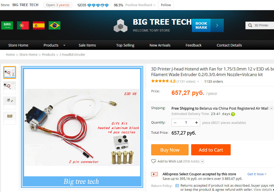Click the search magnifier icon
274x192 pixels.
click(x=250, y=25)
